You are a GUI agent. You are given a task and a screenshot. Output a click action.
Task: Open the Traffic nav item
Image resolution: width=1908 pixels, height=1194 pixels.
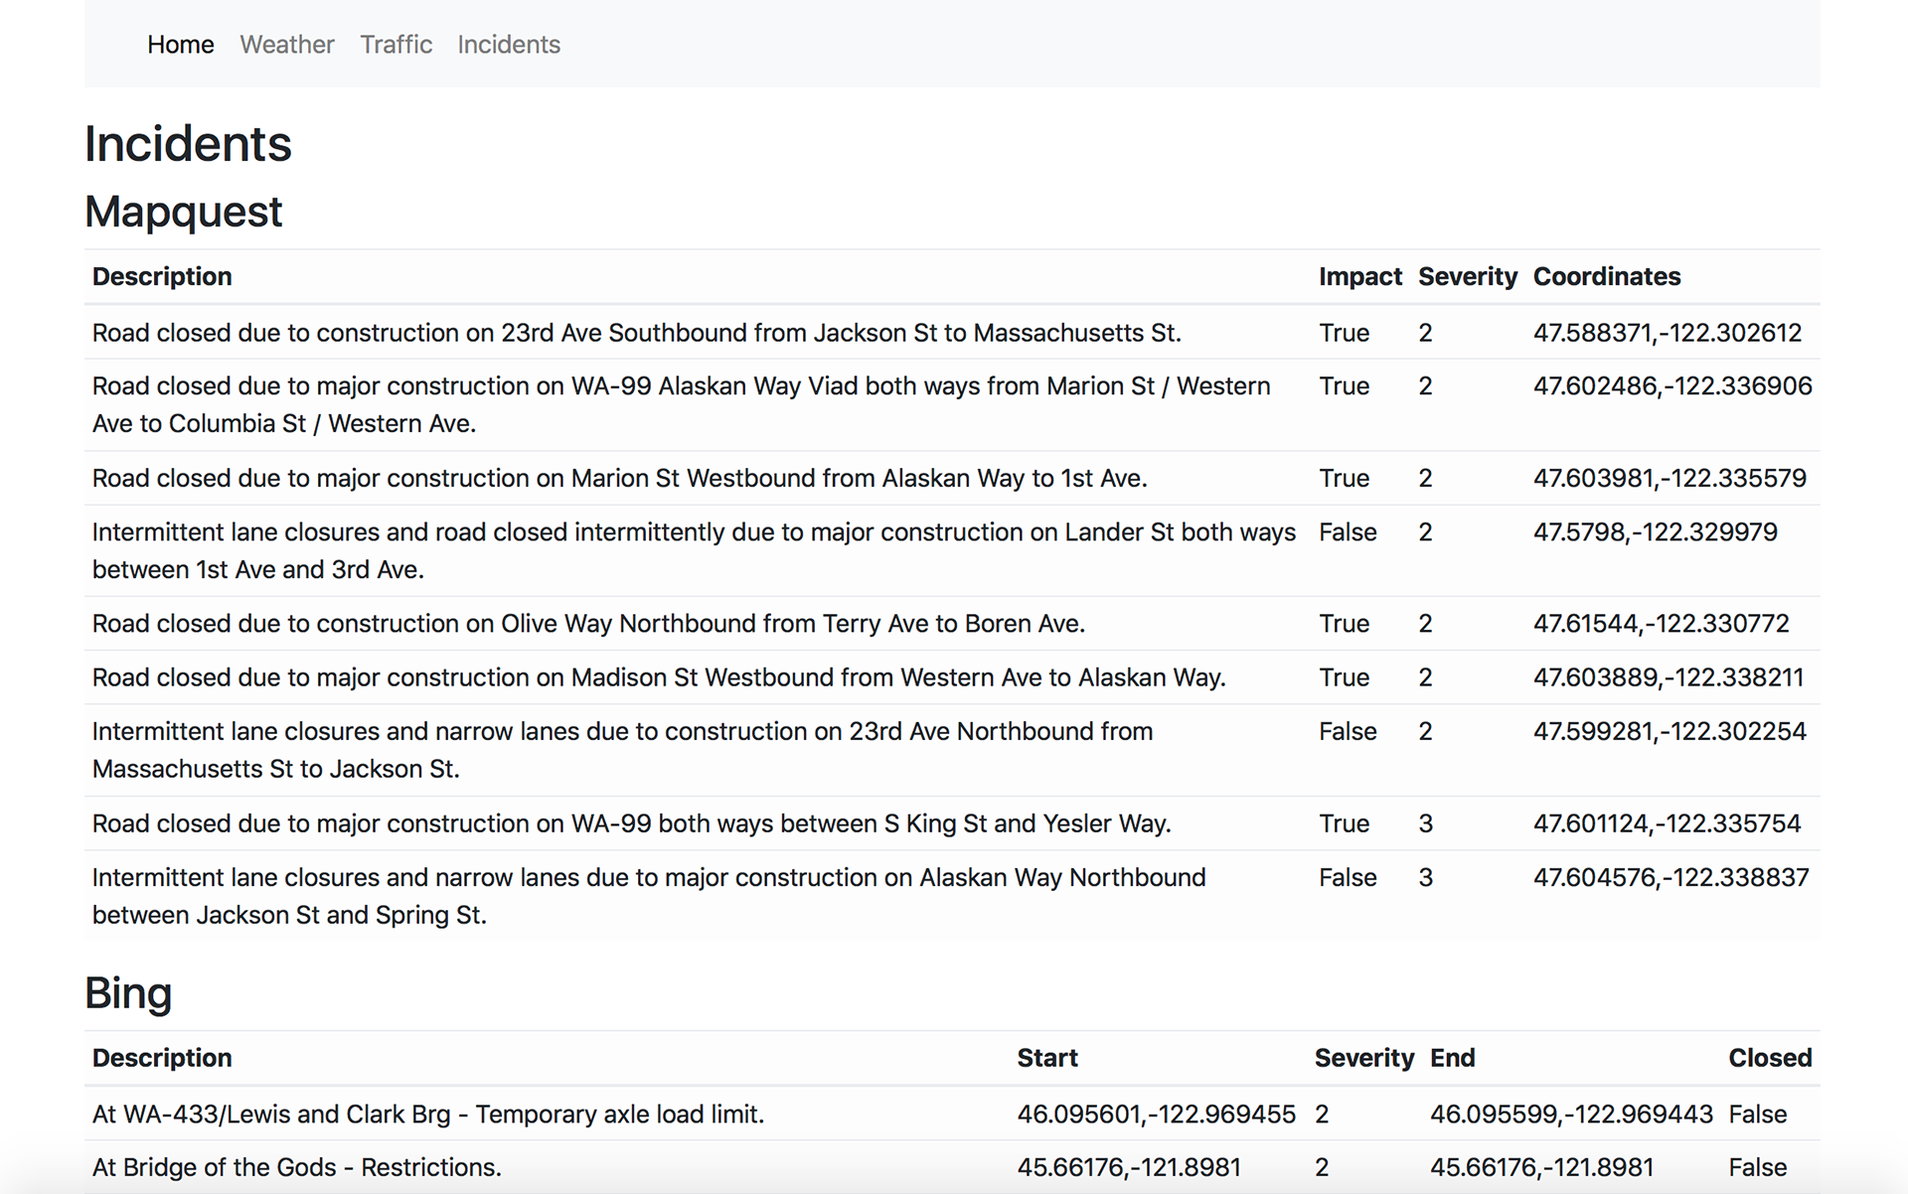coord(396,45)
